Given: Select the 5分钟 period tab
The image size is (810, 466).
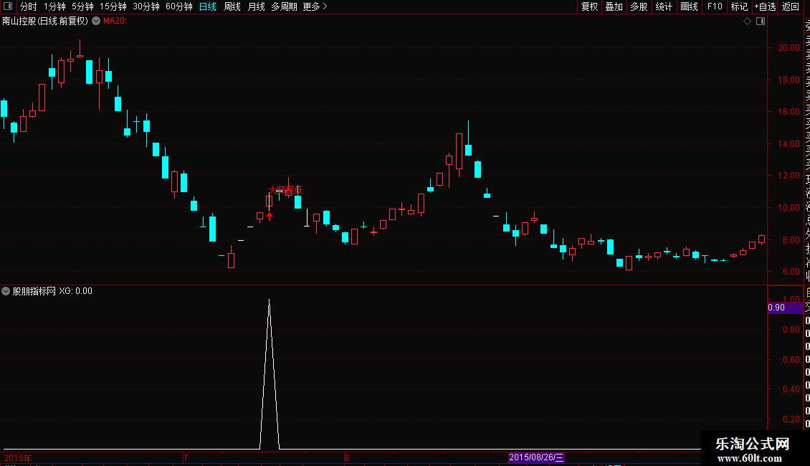Looking at the screenshot, I should tap(82, 6).
